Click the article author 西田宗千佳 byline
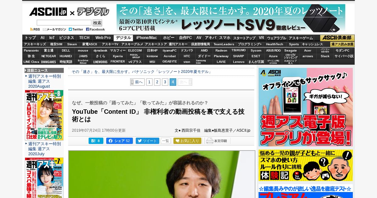Image resolution: width=377 pixels, height=198 pixels. tap(190, 130)
